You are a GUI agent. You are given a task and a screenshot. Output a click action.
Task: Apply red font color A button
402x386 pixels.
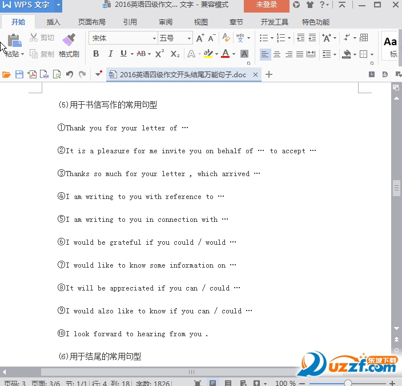226,54
